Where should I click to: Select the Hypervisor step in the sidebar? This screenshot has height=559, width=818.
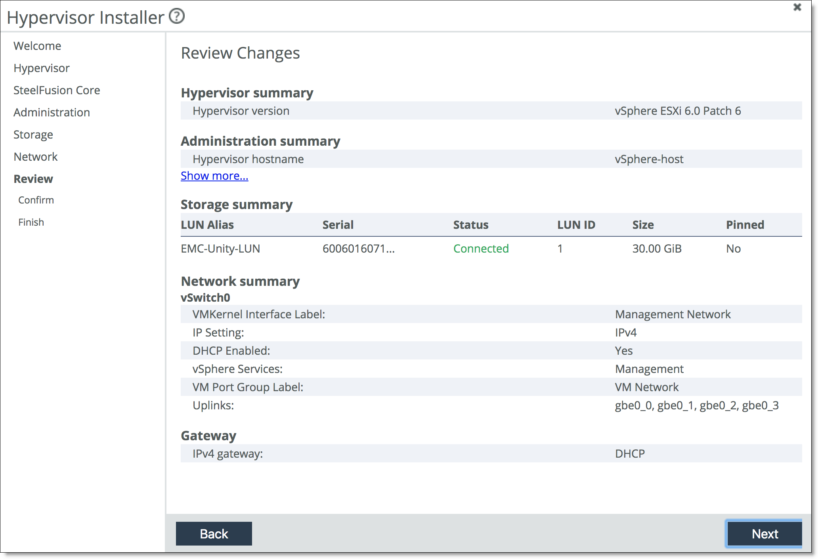point(41,68)
